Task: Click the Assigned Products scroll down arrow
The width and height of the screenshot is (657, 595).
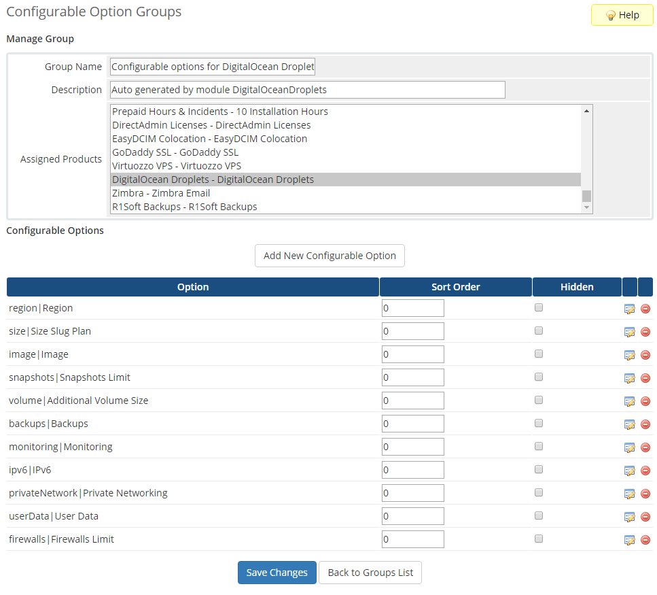Action: (x=586, y=207)
